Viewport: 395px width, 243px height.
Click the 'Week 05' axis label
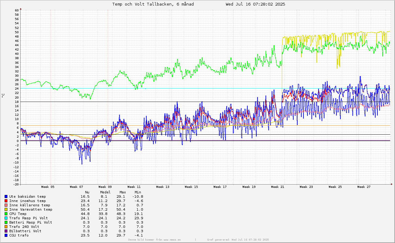pos(48,187)
